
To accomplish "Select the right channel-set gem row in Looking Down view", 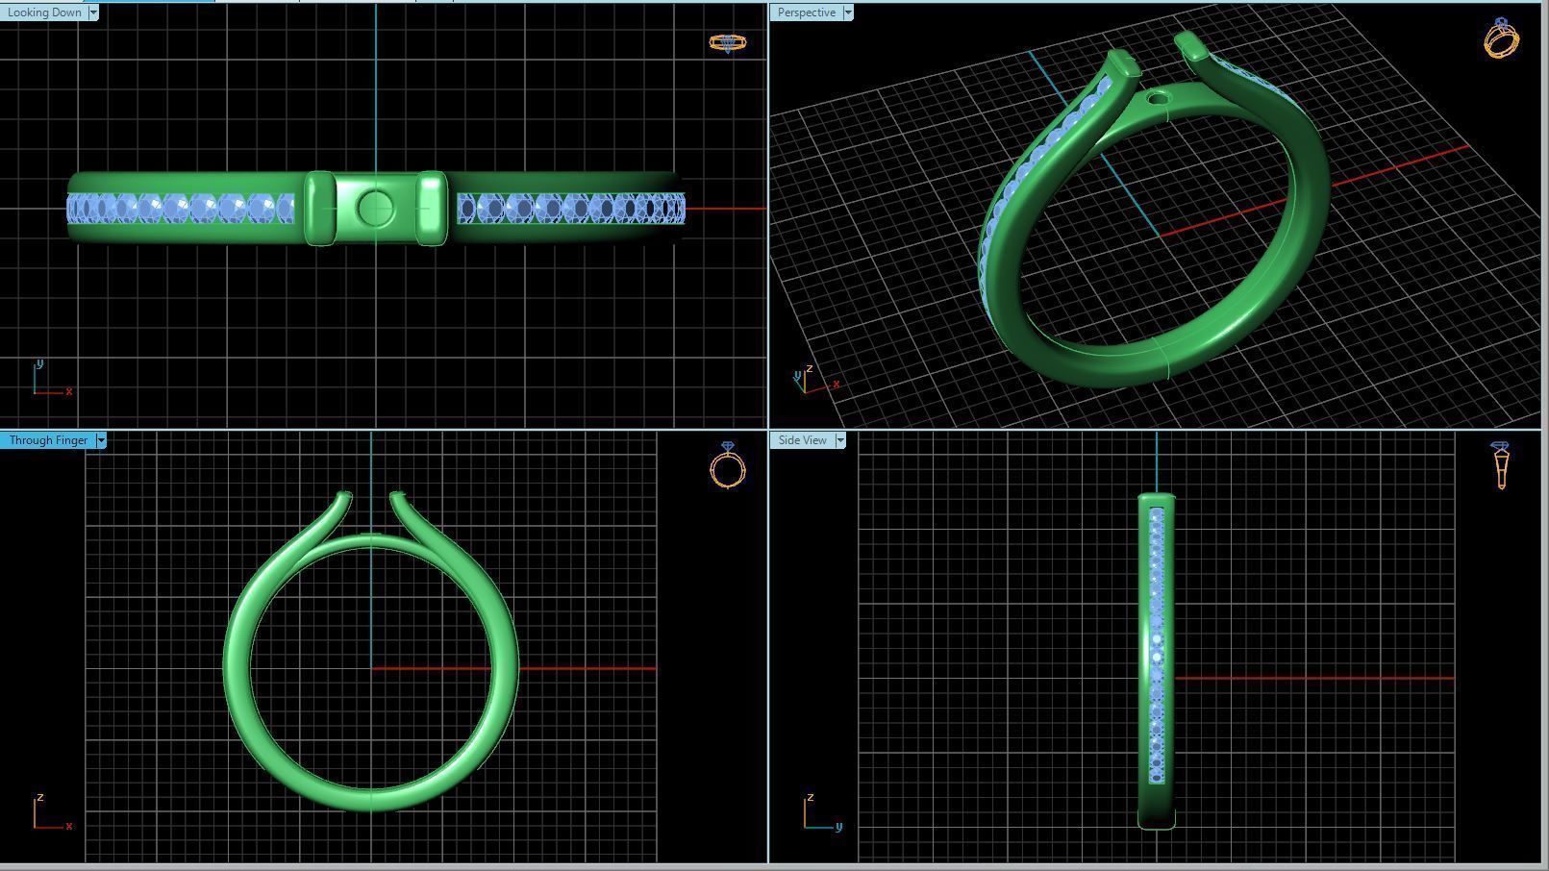I will [x=571, y=209].
